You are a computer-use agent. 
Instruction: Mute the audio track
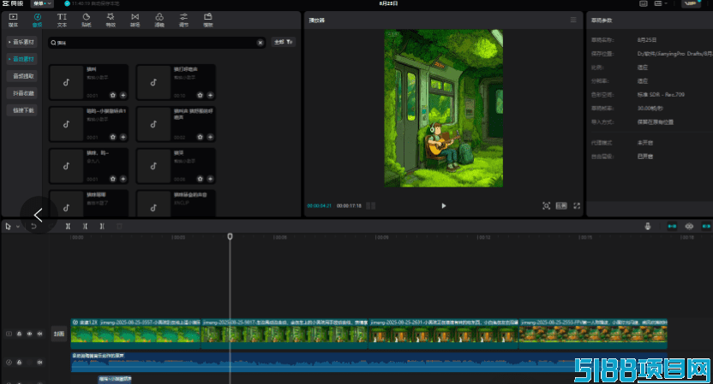pos(39,363)
